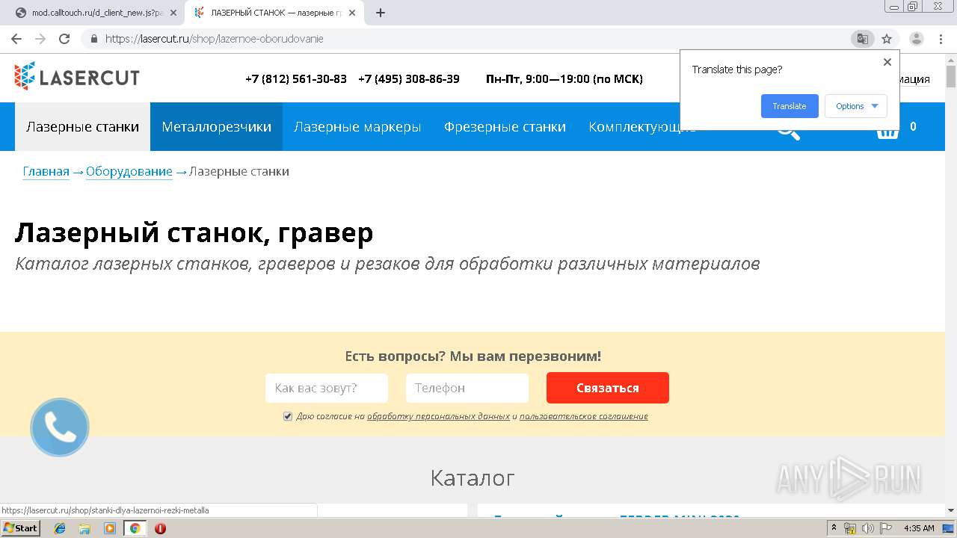Close the ЛАЗЕРНЫЙ СТАНОК tab
The image size is (957, 538).
pos(352,13)
